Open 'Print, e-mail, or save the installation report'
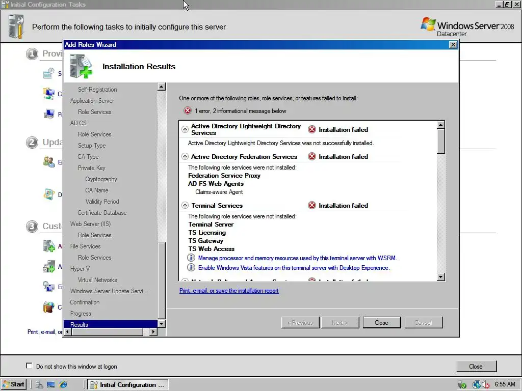Screen dimensions: 522x391 coord(229,290)
